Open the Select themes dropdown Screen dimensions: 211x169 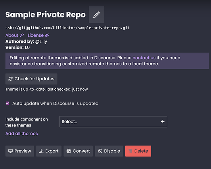coord(113,122)
